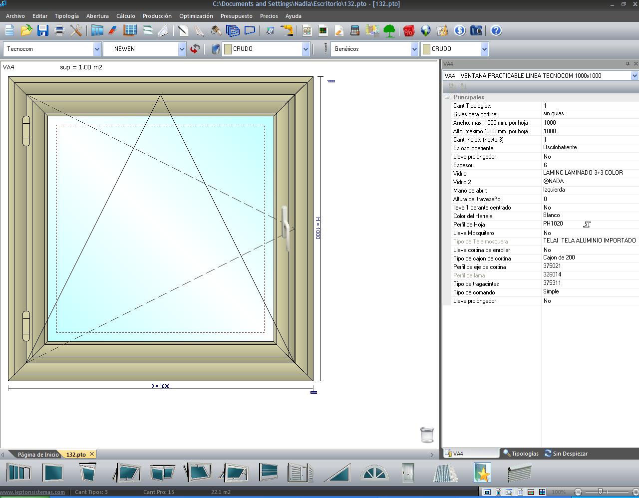Open help with the question mark icon

496,31
